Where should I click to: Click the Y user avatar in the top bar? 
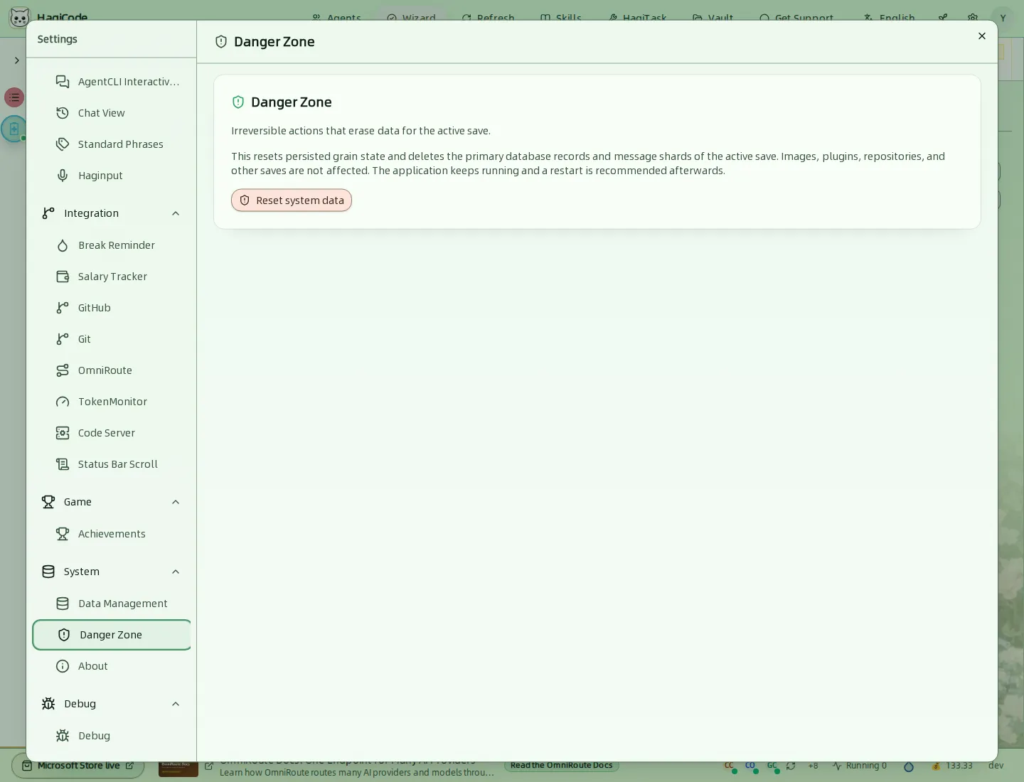click(x=1003, y=18)
